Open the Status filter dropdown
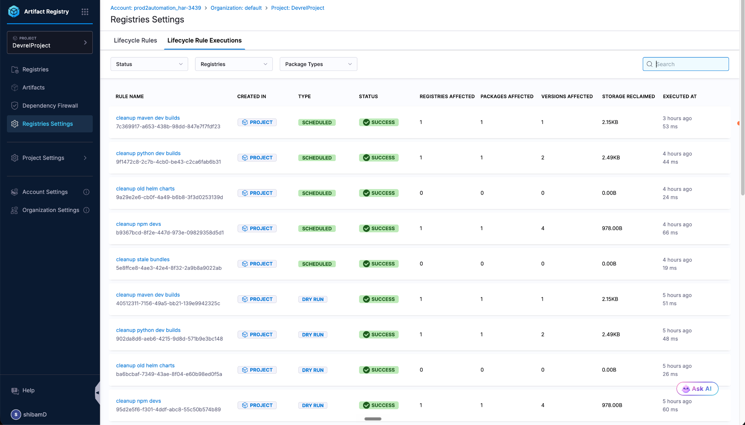 tap(149, 64)
